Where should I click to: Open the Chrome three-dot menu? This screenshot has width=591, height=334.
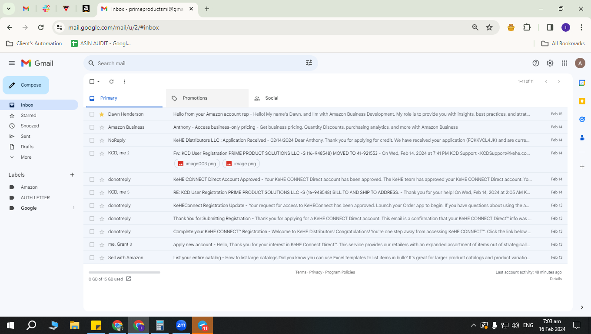[581, 27]
